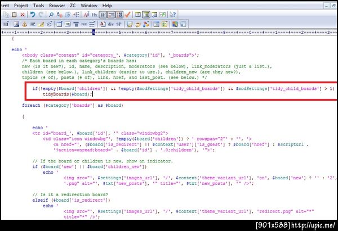338x231 pixels.
Task: Insert a table with table icon
Action: [59, 24]
